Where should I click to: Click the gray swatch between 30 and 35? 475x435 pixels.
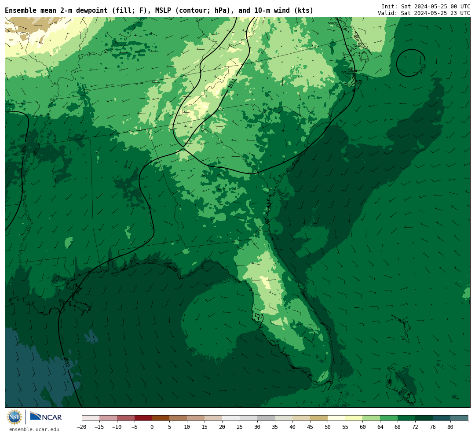point(266,418)
